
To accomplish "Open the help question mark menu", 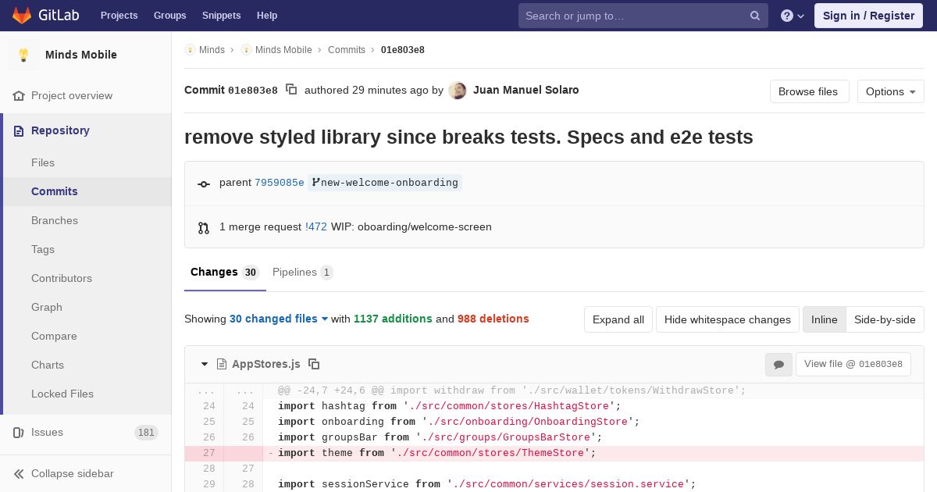I will 793,16.
